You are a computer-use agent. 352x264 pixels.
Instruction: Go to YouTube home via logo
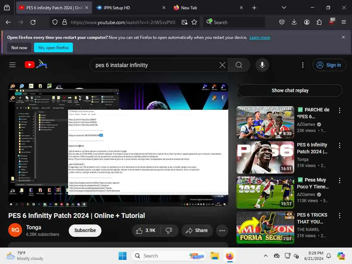(x=36, y=64)
